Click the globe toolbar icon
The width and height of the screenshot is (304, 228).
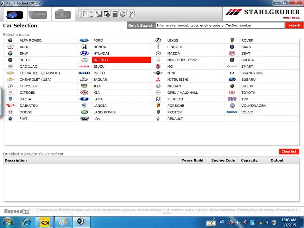click(x=123, y=14)
